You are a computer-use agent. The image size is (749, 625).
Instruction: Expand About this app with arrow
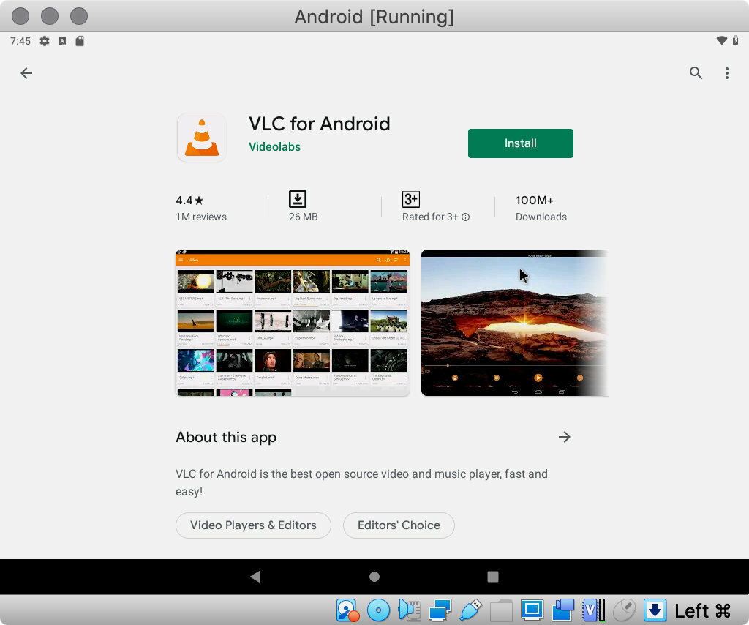tap(564, 437)
